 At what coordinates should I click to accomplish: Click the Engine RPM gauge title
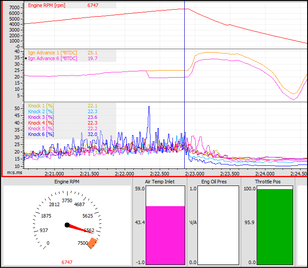(x=67, y=182)
